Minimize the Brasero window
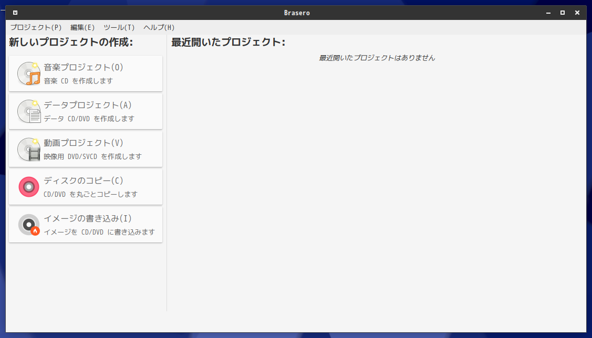Image resolution: width=592 pixels, height=338 pixels. pyautogui.click(x=548, y=13)
